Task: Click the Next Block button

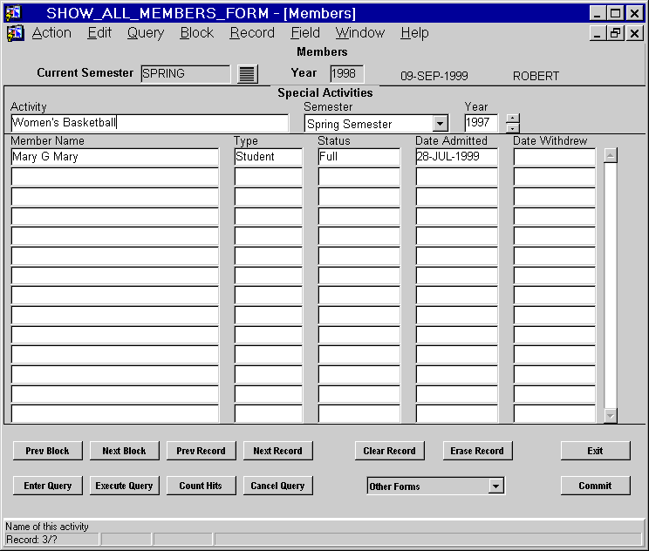Action: (124, 451)
